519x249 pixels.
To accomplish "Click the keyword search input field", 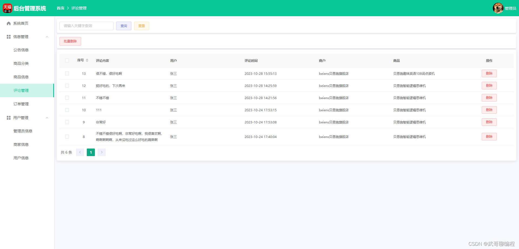I will (86, 26).
